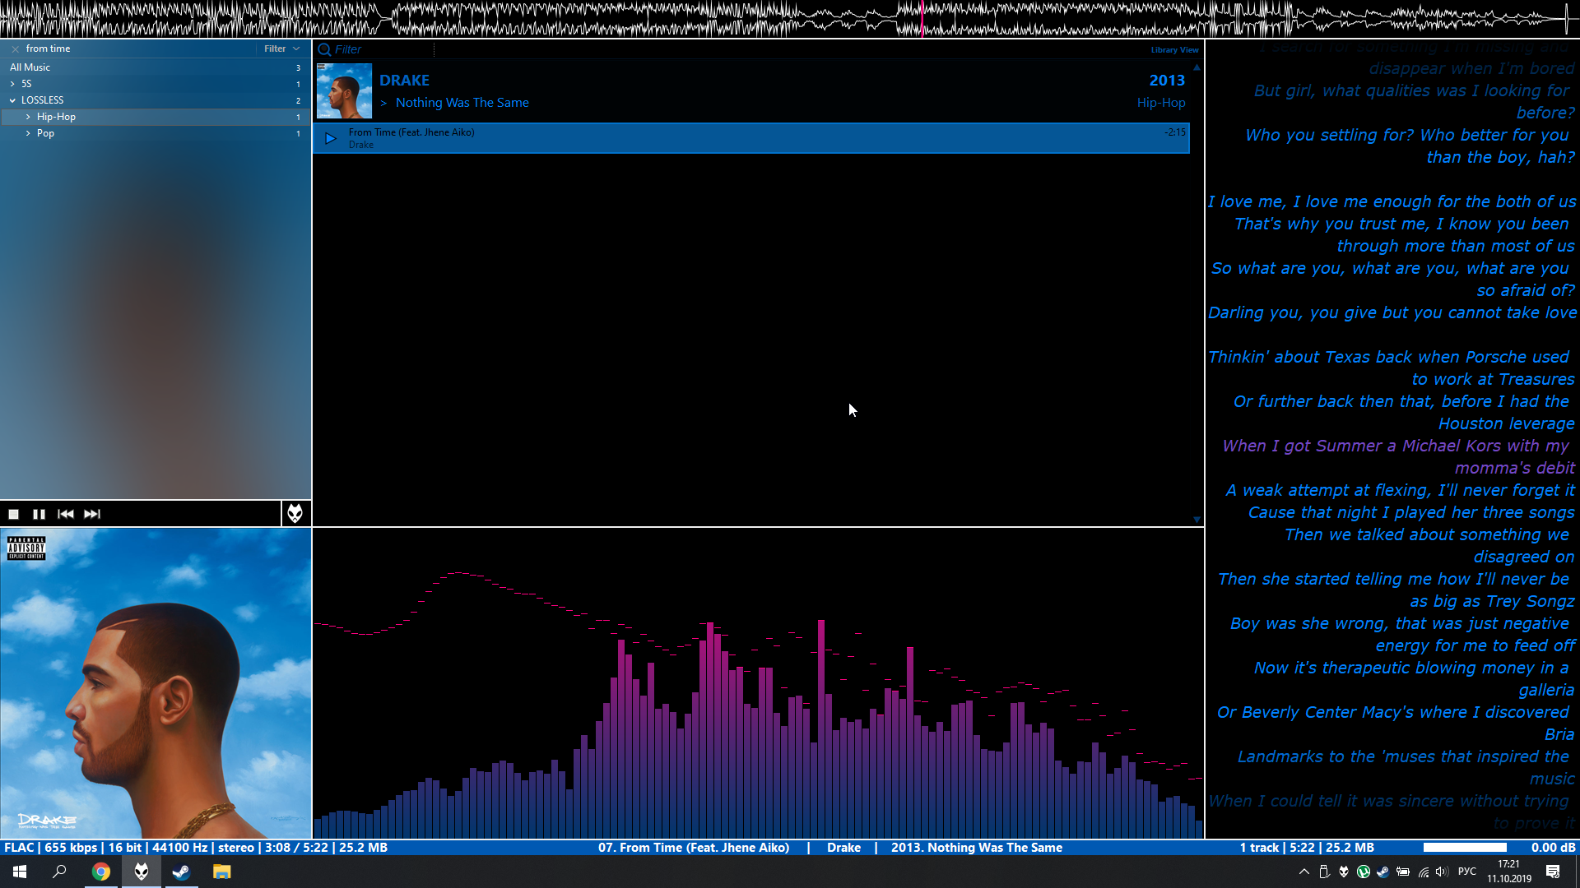1580x888 pixels.
Task: Stop playback with the stop button
Action: [13, 514]
